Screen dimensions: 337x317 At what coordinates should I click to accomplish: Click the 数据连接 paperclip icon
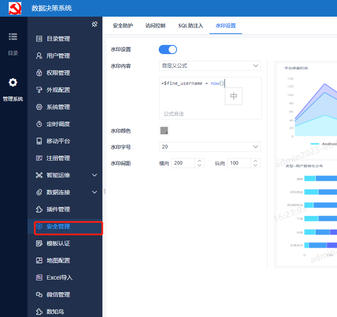[x=39, y=192]
